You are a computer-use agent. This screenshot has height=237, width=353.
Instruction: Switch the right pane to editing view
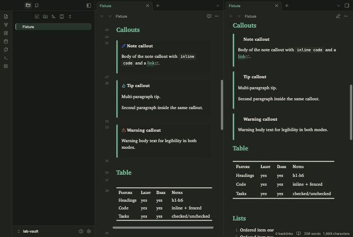pyautogui.click(x=338, y=16)
